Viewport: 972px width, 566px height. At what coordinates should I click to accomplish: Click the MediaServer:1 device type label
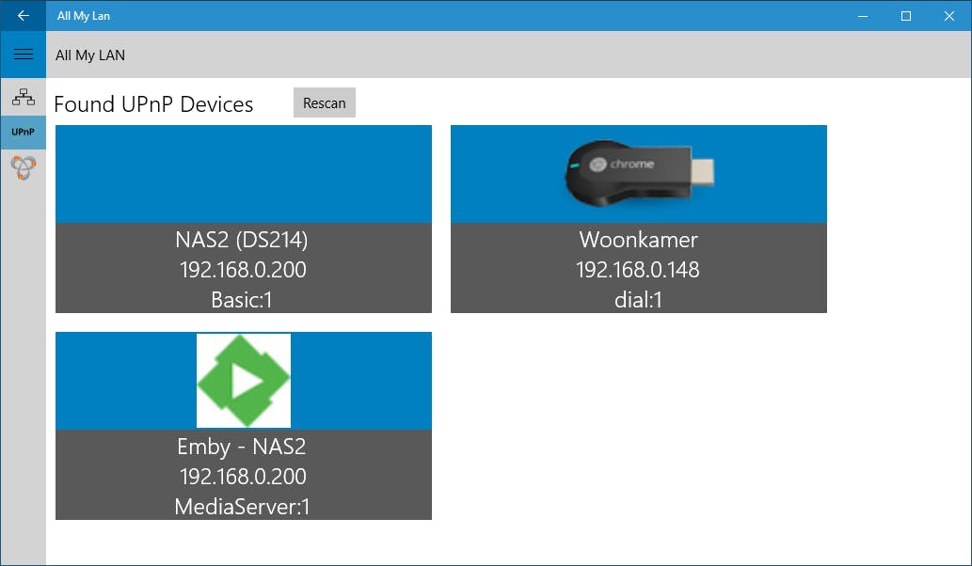[x=243, y=508]
